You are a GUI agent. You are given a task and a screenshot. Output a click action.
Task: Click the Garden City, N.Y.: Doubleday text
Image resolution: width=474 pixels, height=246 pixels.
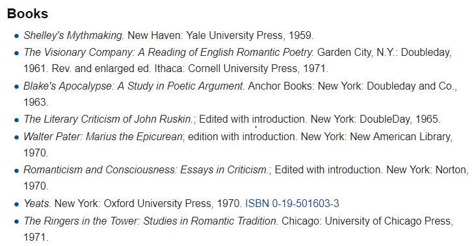[384, 53]
